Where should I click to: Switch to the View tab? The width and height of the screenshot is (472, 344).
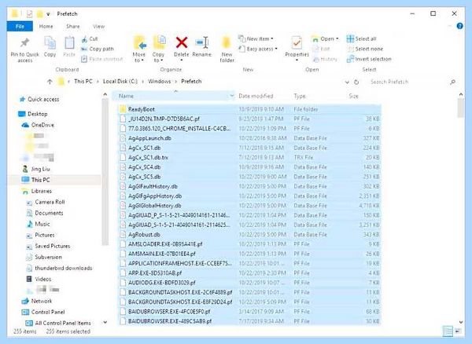pos(99,27)
